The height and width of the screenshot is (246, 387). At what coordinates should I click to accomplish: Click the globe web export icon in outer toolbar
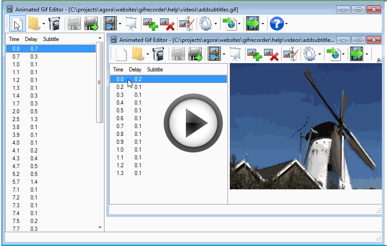coord(229,24)
